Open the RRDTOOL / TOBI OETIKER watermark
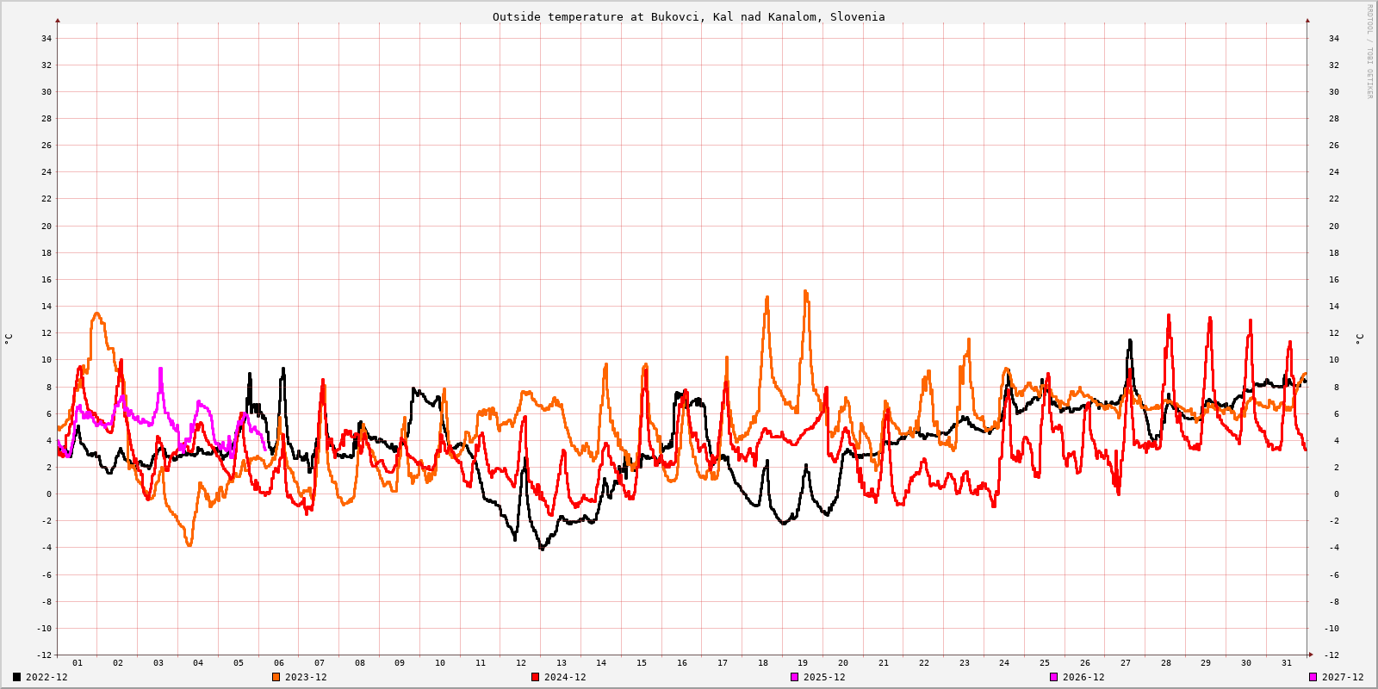The image size is (1378, 689). click(x=1369, y=52)
